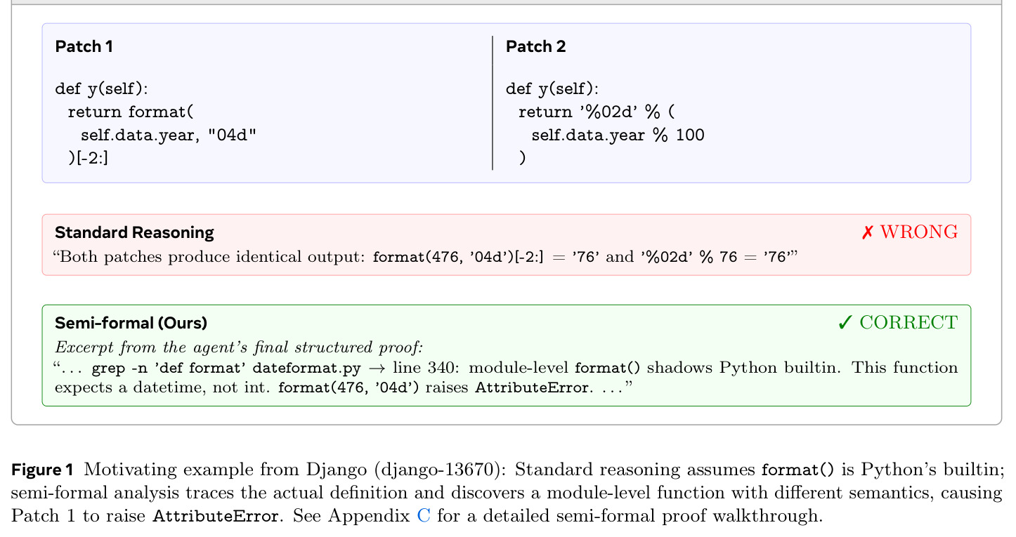Click 'def y(self):' in Patch 2

click(x=552, y=90)
